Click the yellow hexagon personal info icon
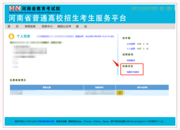 coord(11,36)
